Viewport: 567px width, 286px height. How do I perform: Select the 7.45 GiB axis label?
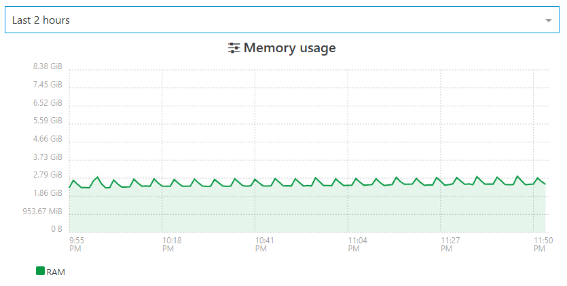[x=48, y=85]
